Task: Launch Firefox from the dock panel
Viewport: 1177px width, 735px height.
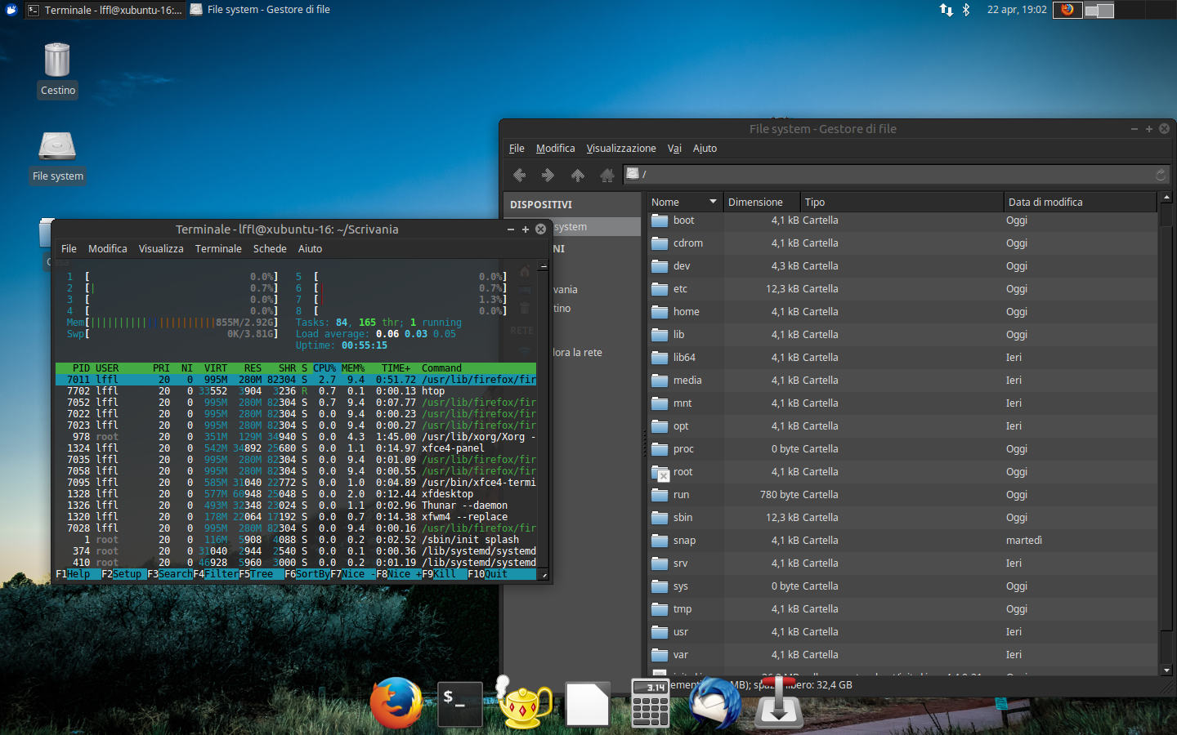Action: pos(396,704)
